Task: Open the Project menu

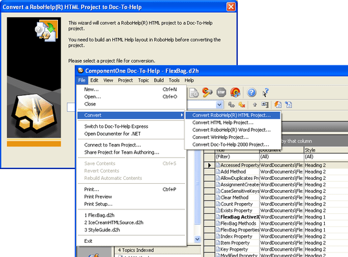Action: pos(126,80)
